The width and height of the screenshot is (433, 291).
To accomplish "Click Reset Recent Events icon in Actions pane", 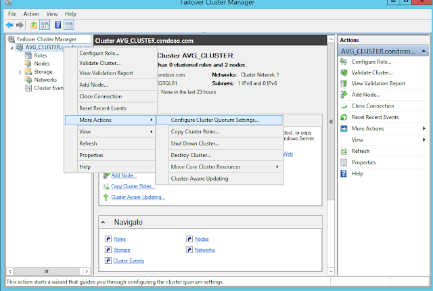I will click(x=344, y=117).
